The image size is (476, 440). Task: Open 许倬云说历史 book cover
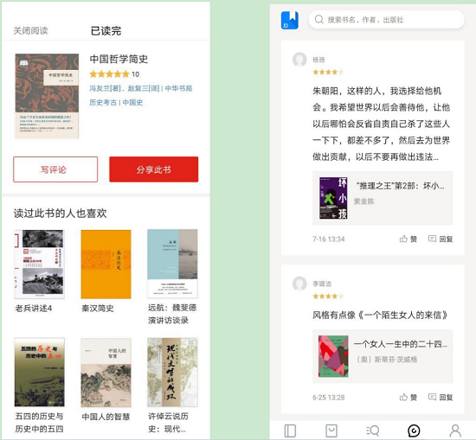[x=172, y=372]
